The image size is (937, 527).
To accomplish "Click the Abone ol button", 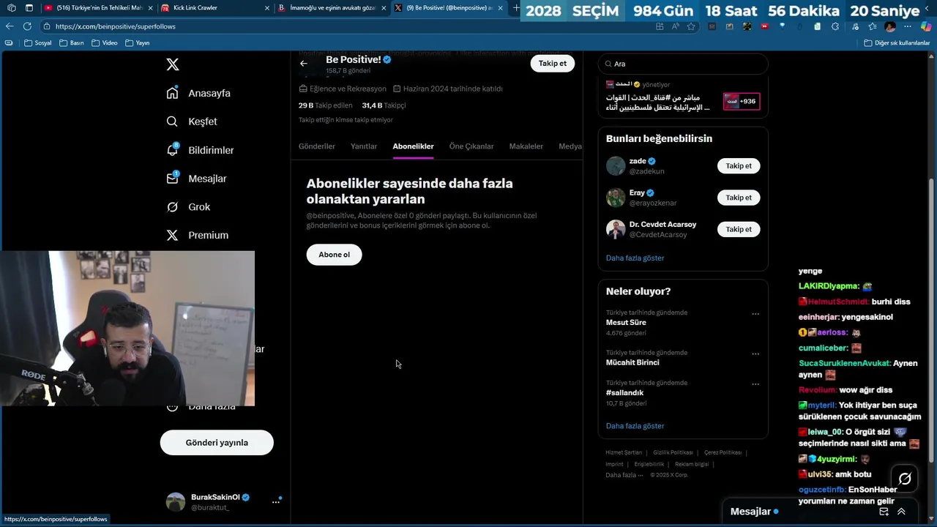I will coord(334,255).
